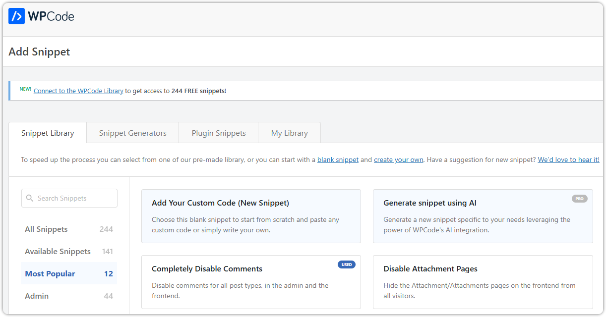Switch to the Snippet Generators tab

pos(133,133)
